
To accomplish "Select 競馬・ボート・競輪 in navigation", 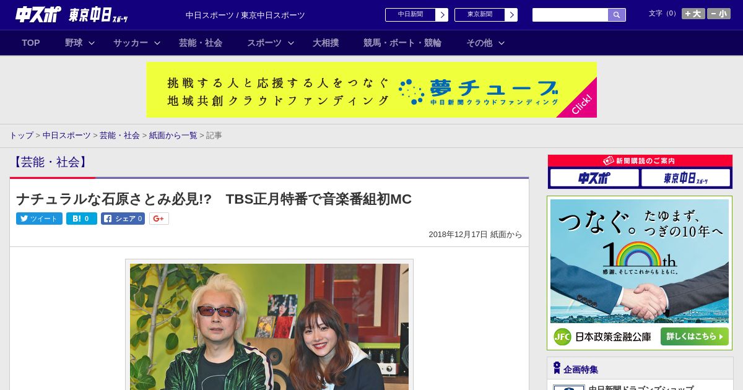I will tap(402, 43).
